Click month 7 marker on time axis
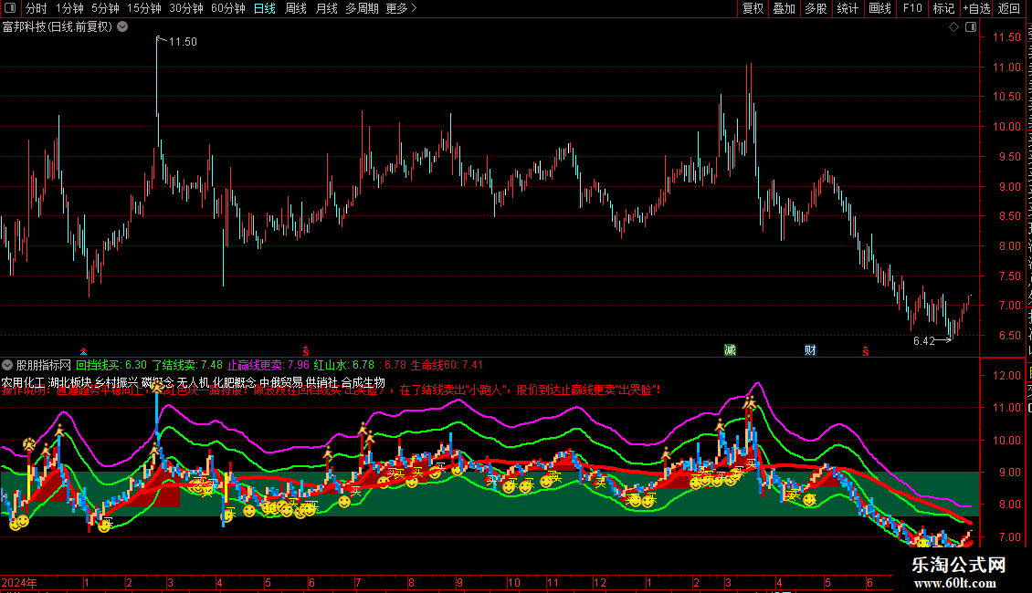Viewport: 1032px width, 593px height. point(358,582)
